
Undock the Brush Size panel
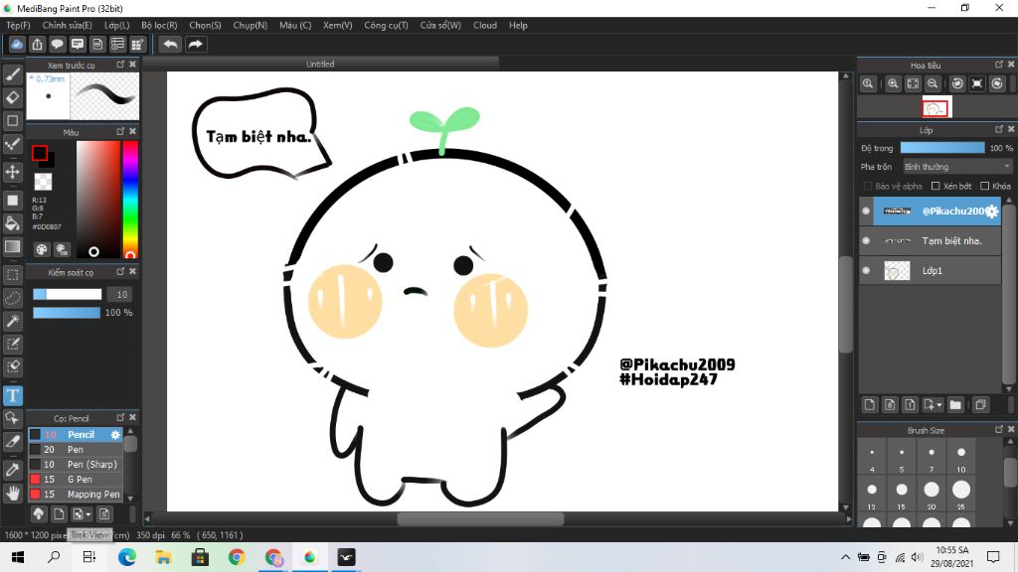pos(999,429)
